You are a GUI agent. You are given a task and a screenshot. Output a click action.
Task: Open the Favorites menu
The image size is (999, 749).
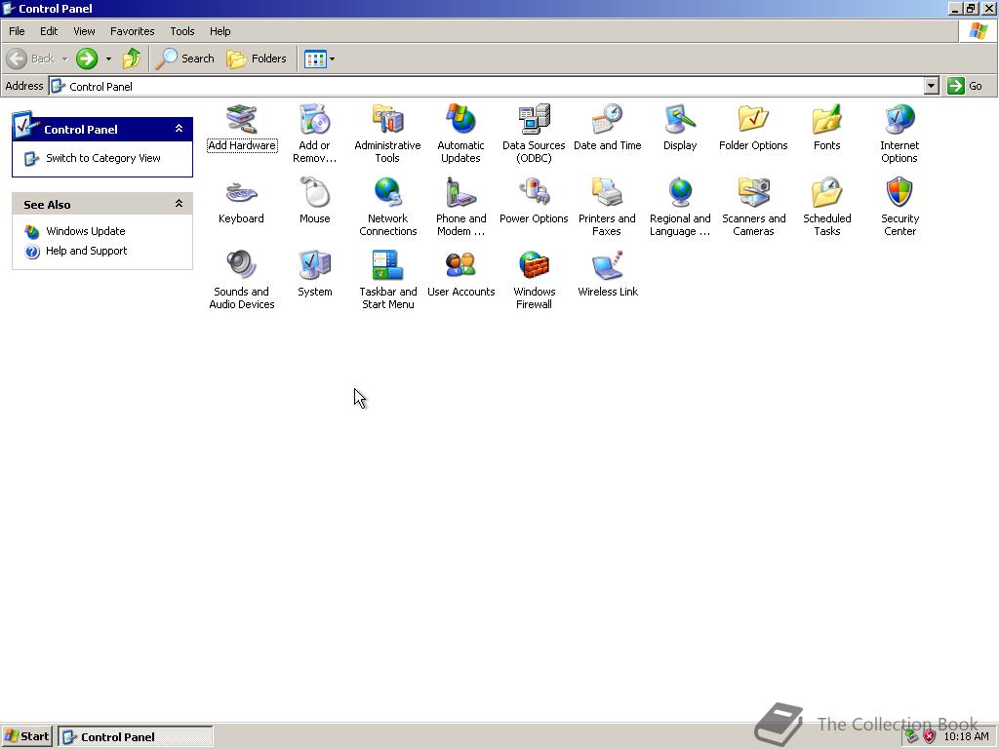[132, 31]
